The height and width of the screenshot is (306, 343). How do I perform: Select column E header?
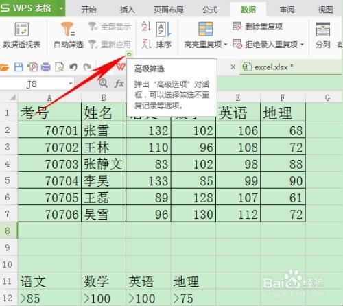pyautogui.click(x=238, y=97)
